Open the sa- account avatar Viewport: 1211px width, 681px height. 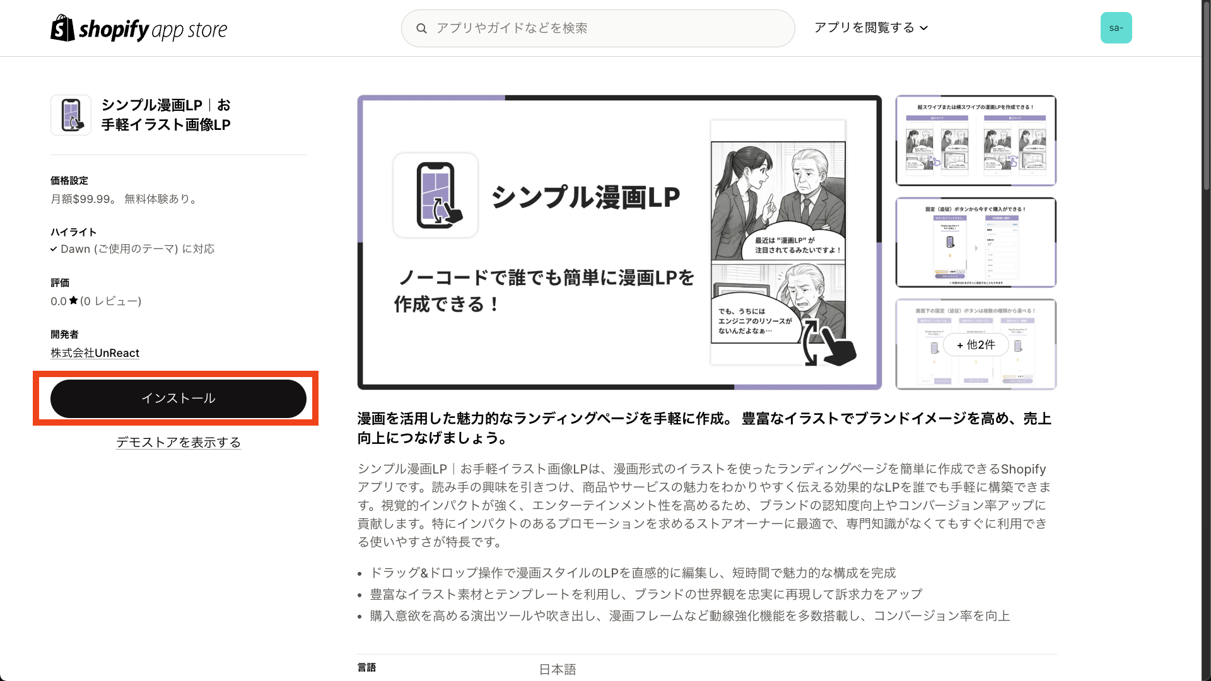[x=1116, y=28]
